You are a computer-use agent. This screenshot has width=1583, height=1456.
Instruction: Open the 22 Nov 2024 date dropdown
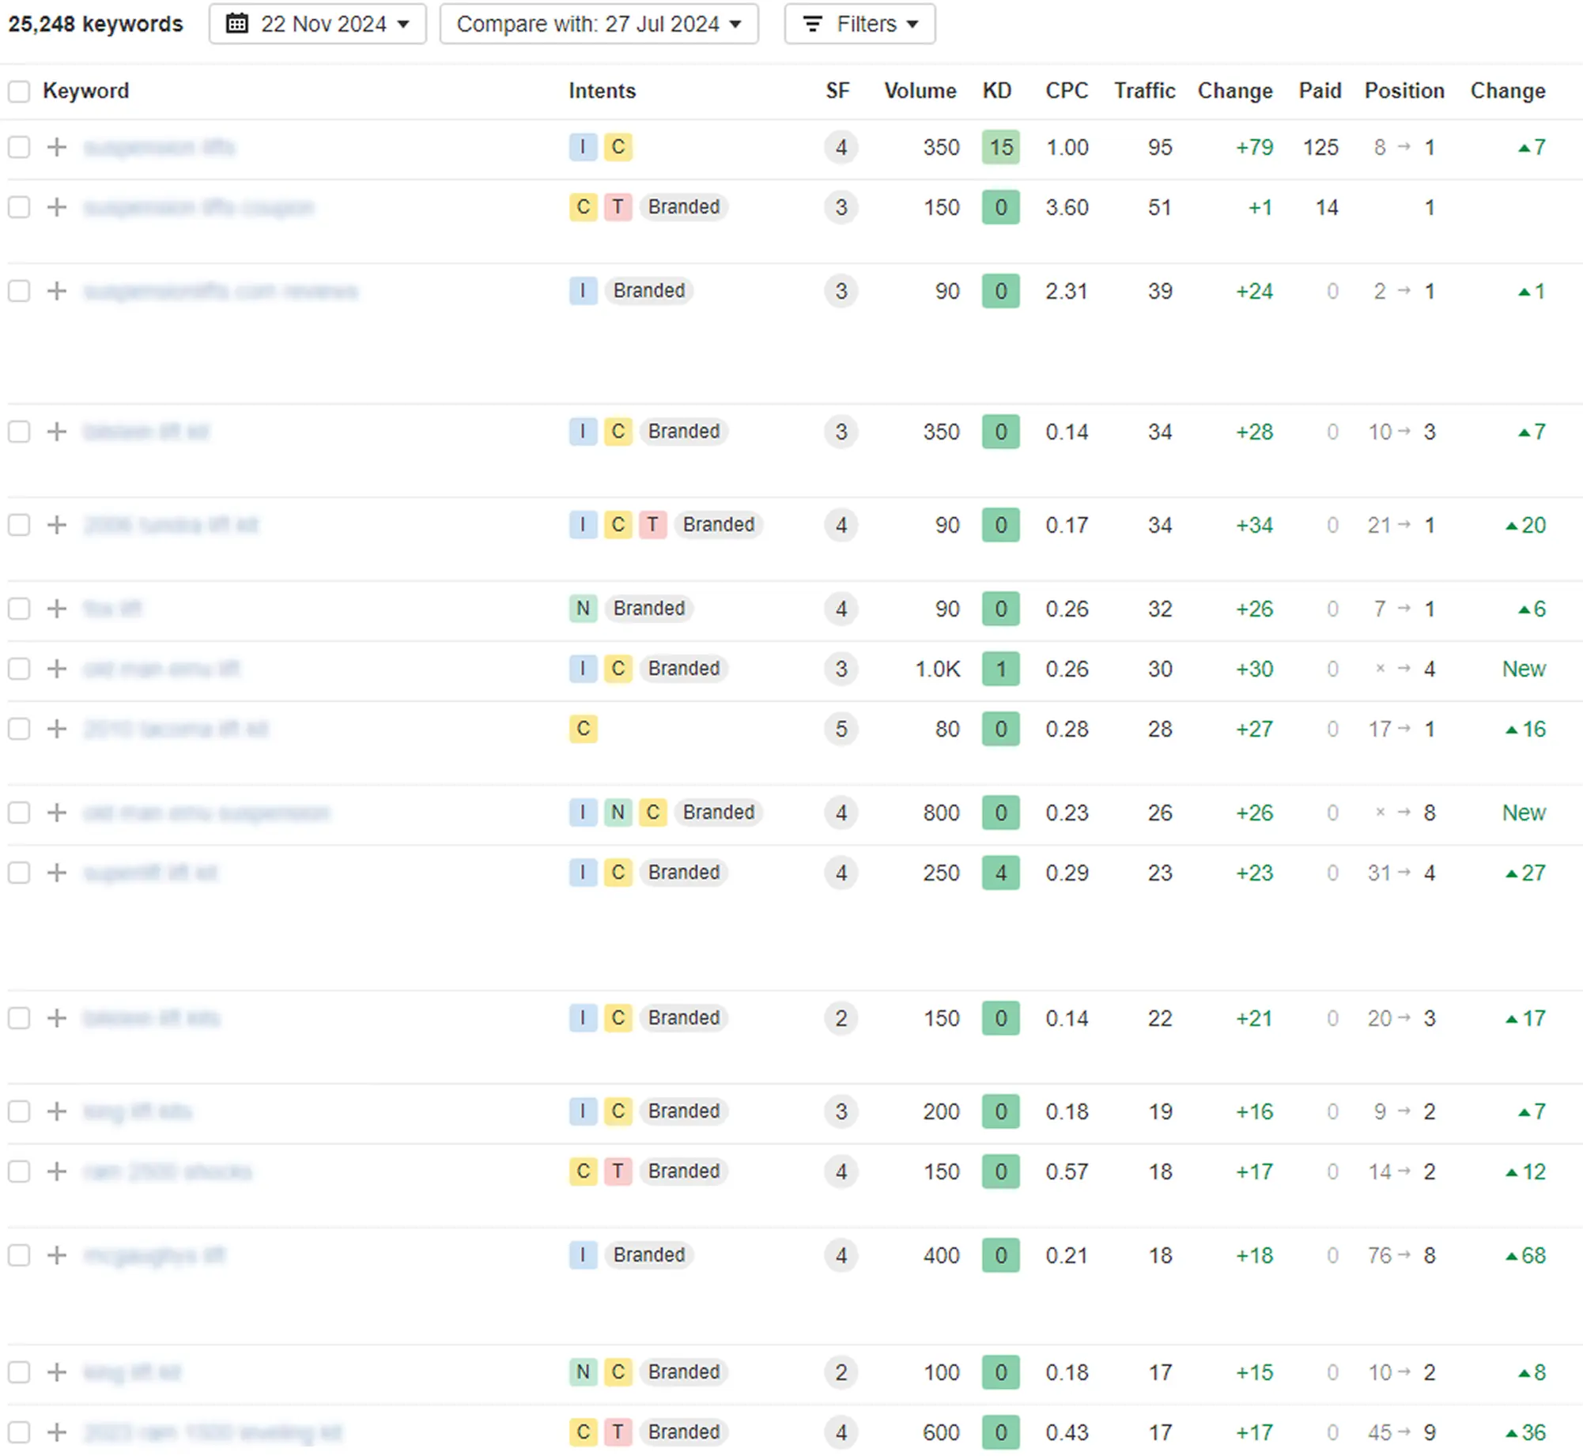click(x=318, y=24)
